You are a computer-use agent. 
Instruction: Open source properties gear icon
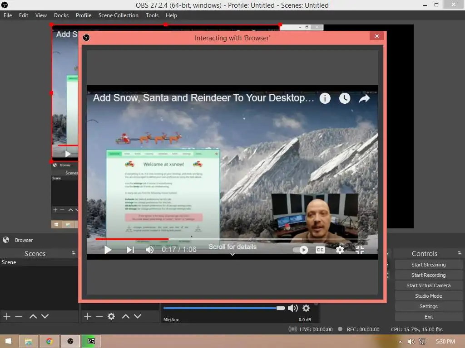(x=111, y=316)
